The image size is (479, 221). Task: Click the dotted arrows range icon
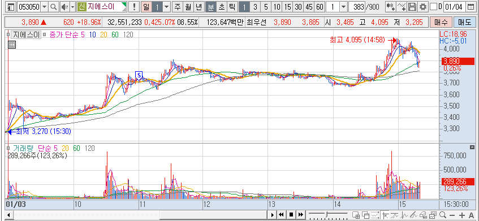(376, 215)
